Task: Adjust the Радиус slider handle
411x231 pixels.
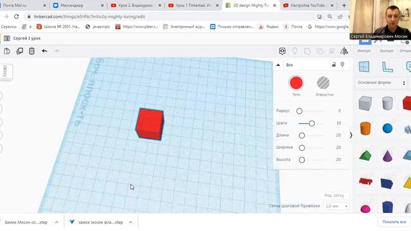Action: pos(299,111)
